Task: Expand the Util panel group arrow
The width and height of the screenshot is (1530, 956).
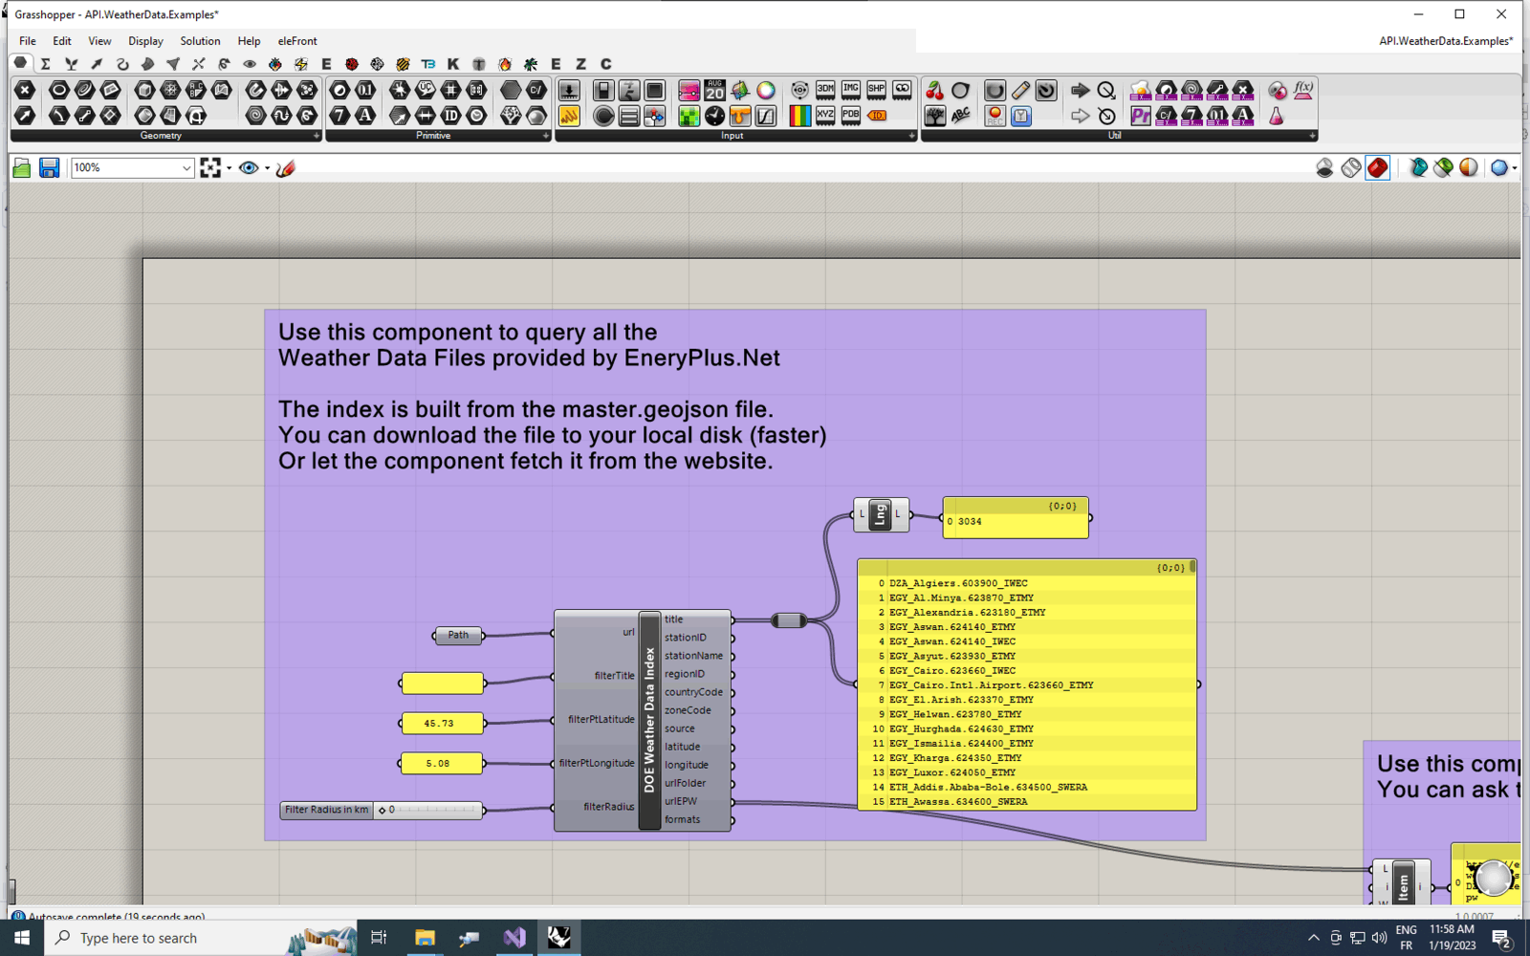Action: pyautogui.click(x=1312, y=136)
